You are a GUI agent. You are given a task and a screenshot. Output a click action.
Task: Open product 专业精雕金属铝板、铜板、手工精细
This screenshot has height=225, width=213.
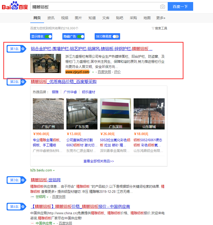pos(47,143)
